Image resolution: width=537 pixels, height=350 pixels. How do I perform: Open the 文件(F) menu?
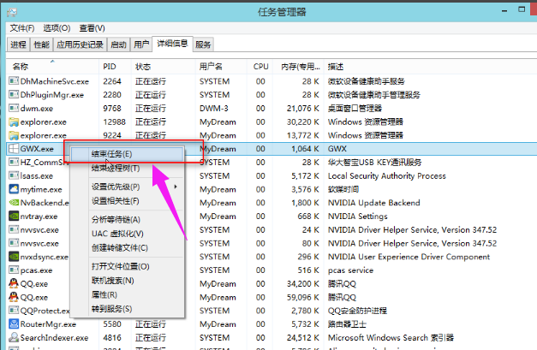click(x=22, y=28)
